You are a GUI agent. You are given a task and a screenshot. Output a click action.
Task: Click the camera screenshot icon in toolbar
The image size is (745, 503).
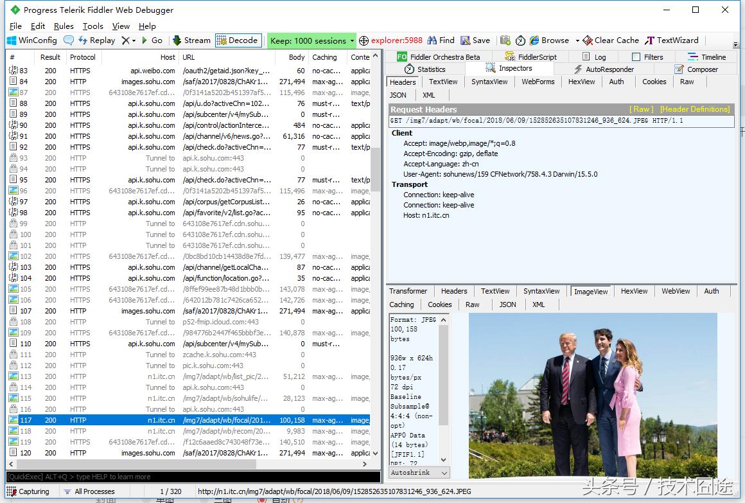(x=505, y=40)
